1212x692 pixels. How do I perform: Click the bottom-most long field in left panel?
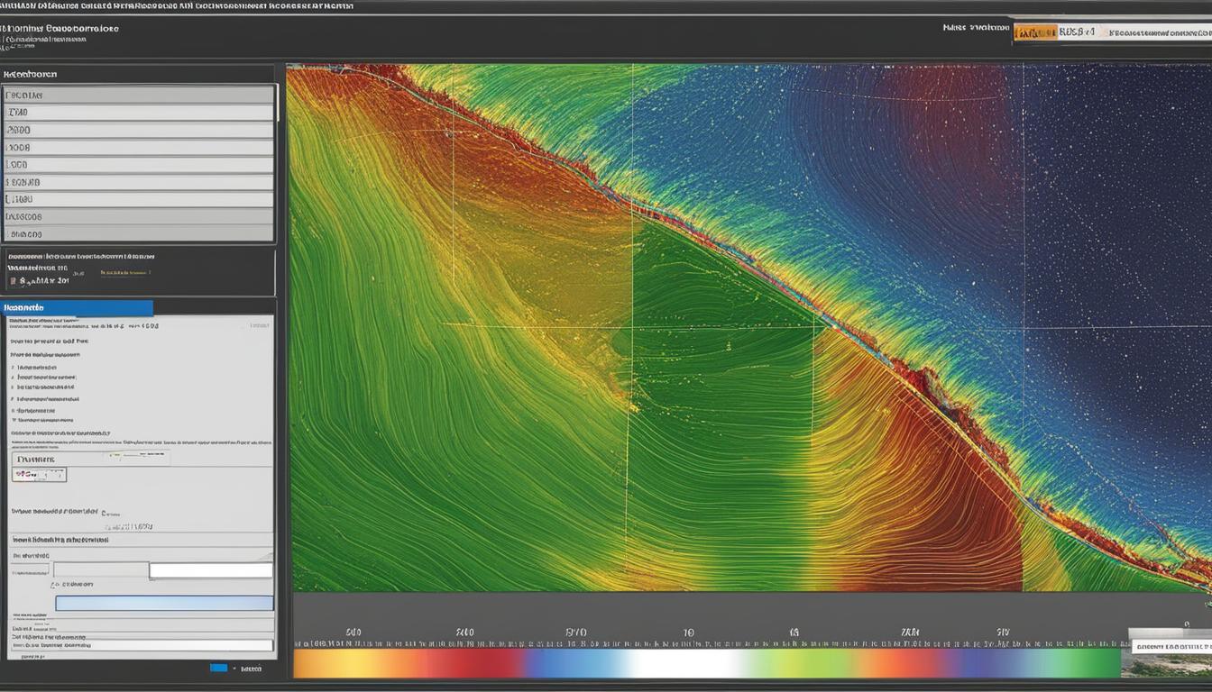pos(142,645)
